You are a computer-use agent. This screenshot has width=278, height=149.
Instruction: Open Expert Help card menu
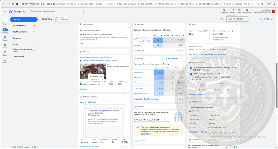236,140
